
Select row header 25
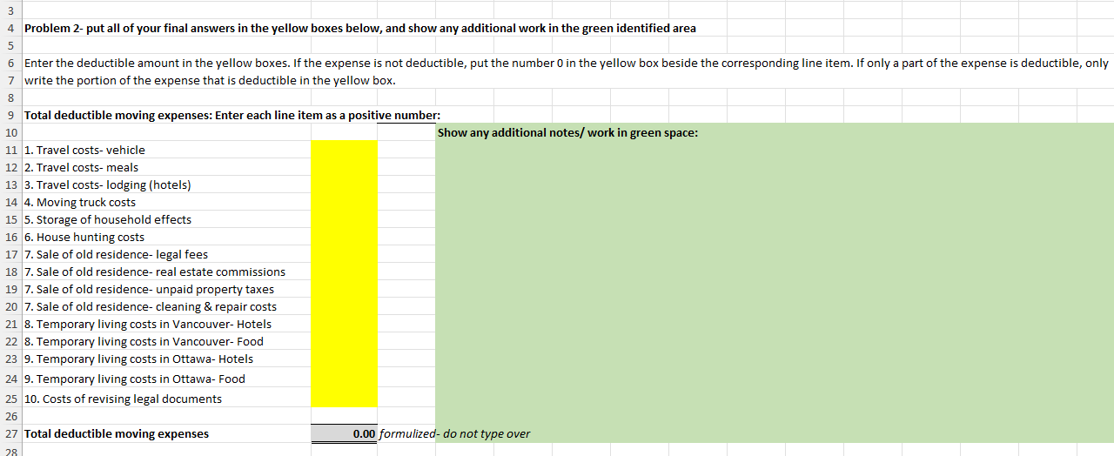[x=10, y=398]
